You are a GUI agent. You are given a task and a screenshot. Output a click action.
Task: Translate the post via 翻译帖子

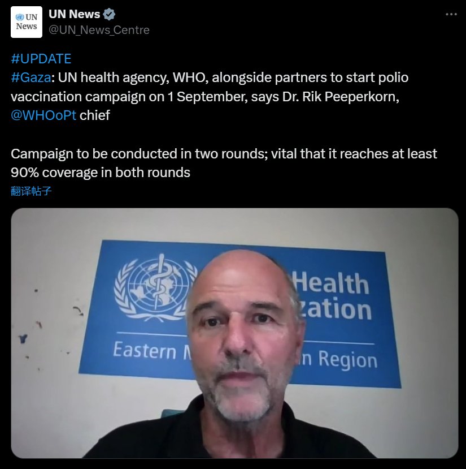31,191
